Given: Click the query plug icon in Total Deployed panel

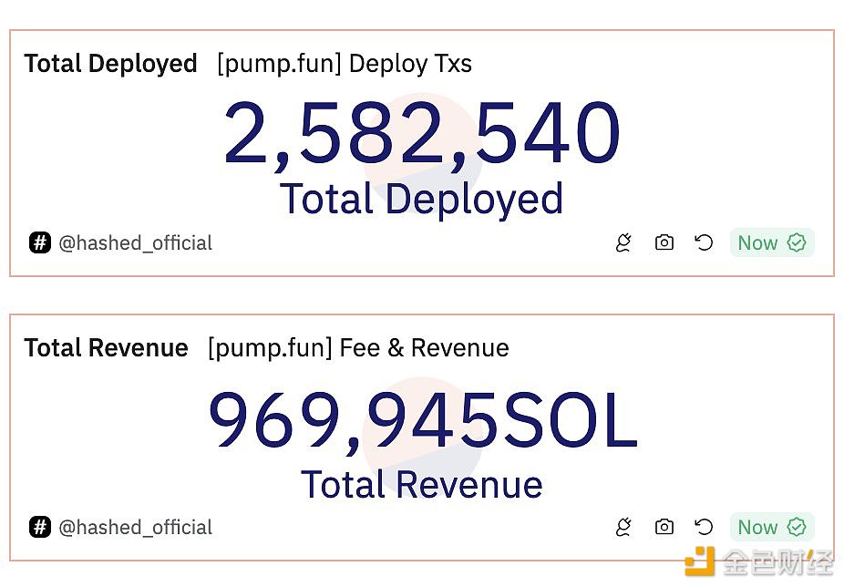Looking at the screenshot, I should [x=623, y=242].
